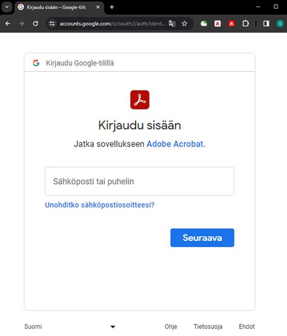The image size is (287, 336).
Task: Open the green extension icon in toolbar
Action: (x=204, y=24)
